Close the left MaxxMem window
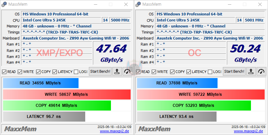268x135 pixels. 126,4
